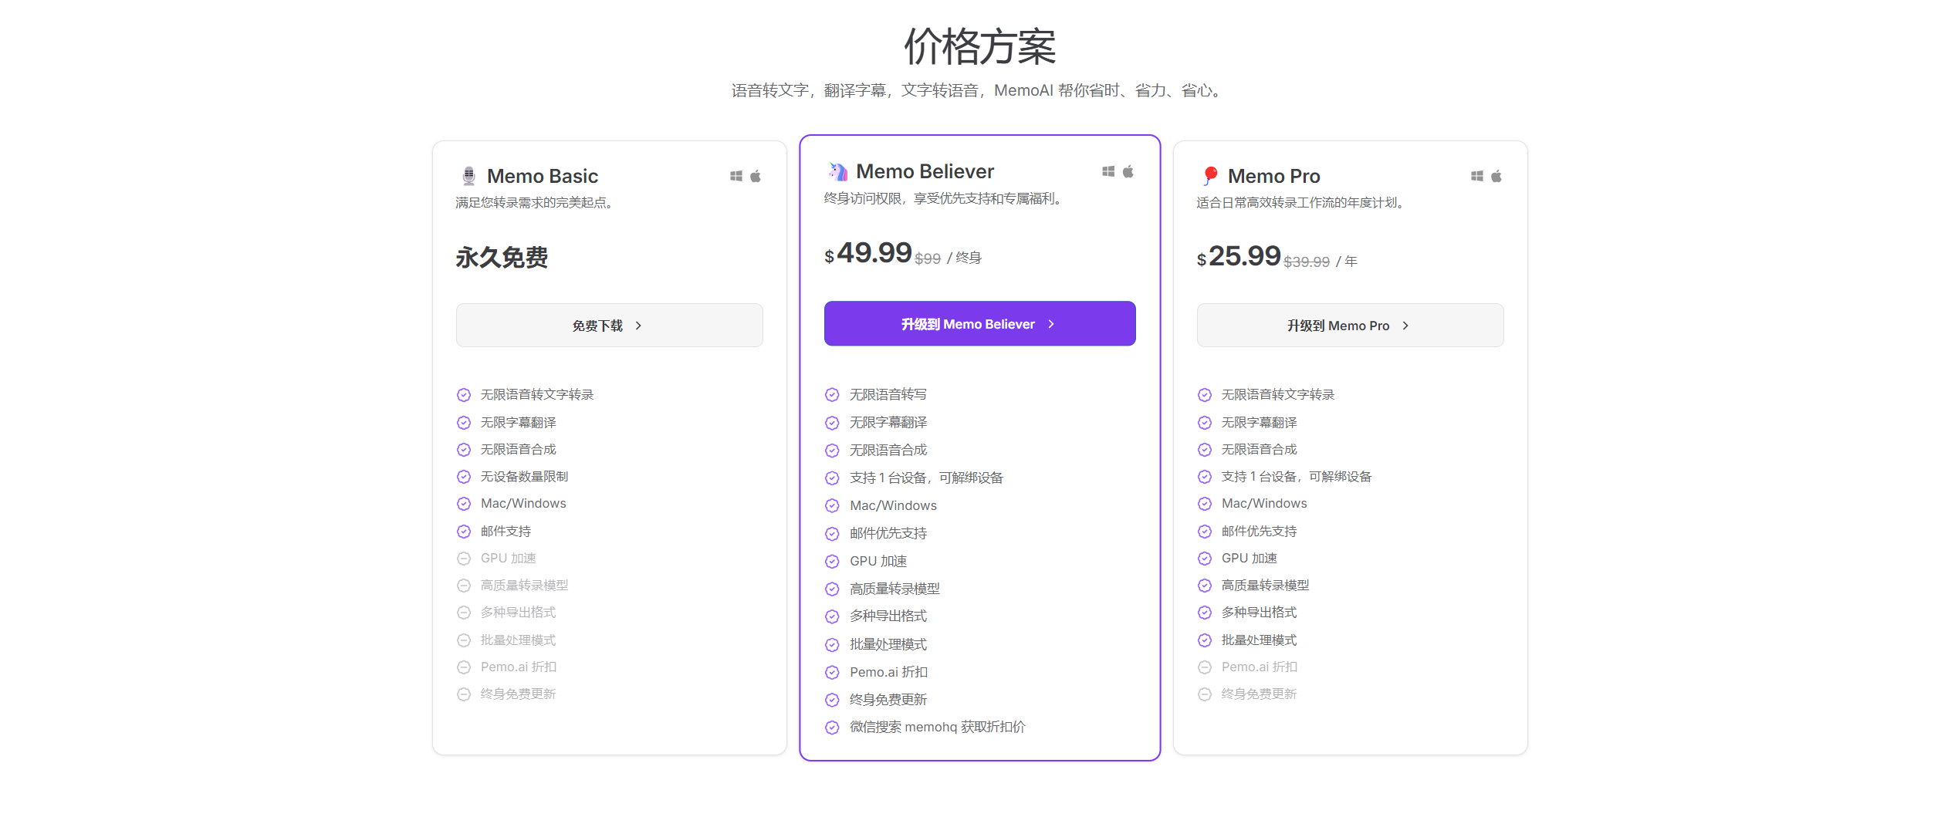Click the chevron arrow in 免费下载 button
Screen dimensions: 1958x834
point(638,326)
